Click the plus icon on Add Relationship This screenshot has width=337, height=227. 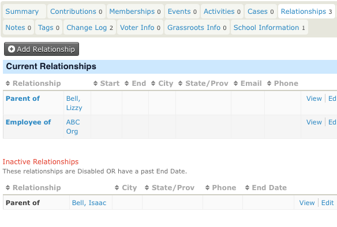[x=11, y=49]
